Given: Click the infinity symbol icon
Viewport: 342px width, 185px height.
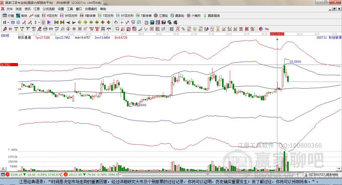Looking at the screenshot, I should click(x=267, y=29).
